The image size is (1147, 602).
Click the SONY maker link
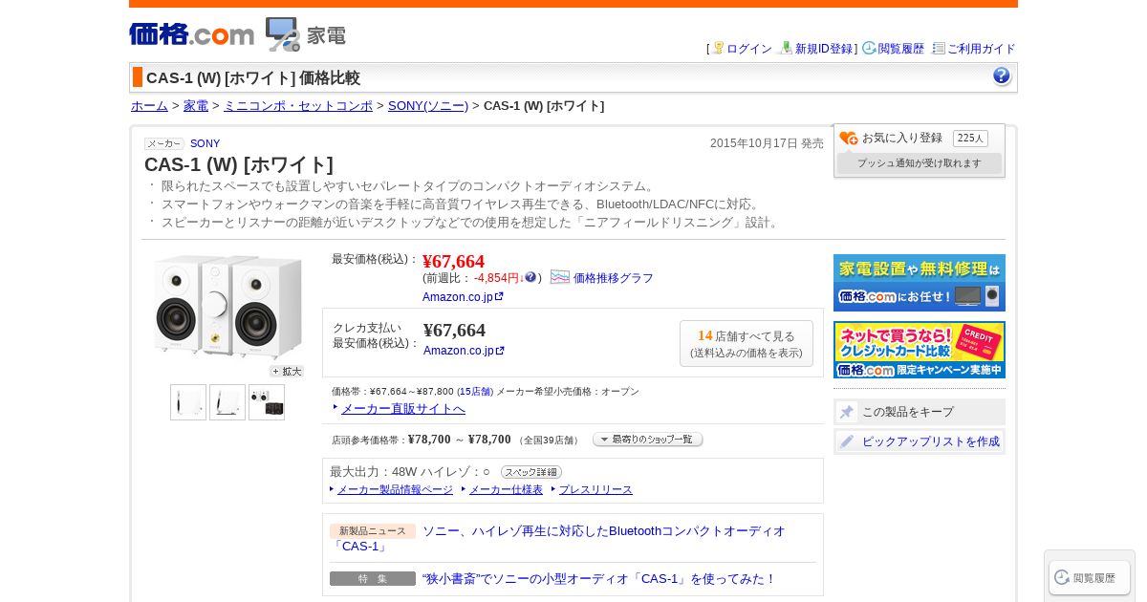click(x=205, y=143)
